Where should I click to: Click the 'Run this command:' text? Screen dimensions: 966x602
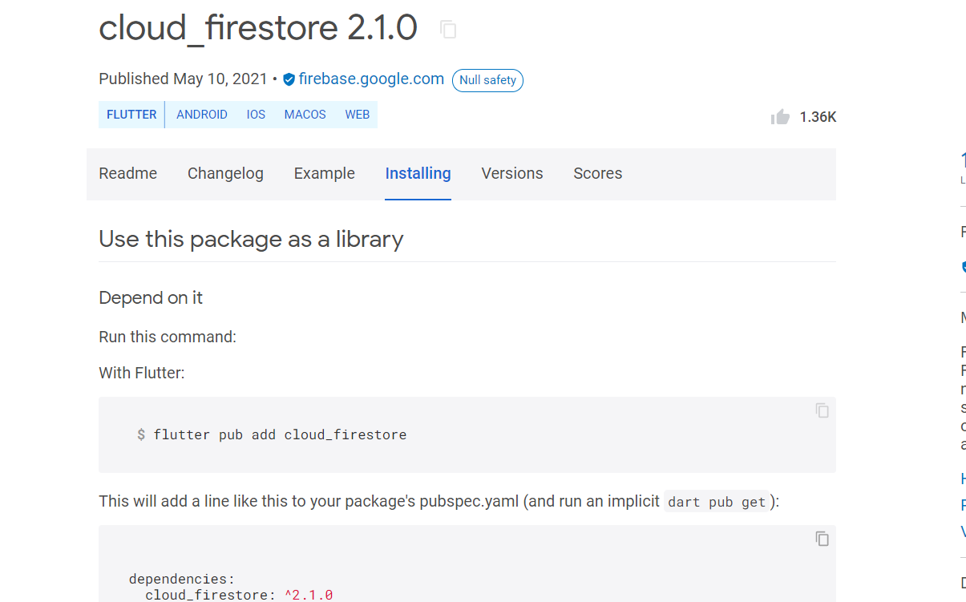pos(168,337)
